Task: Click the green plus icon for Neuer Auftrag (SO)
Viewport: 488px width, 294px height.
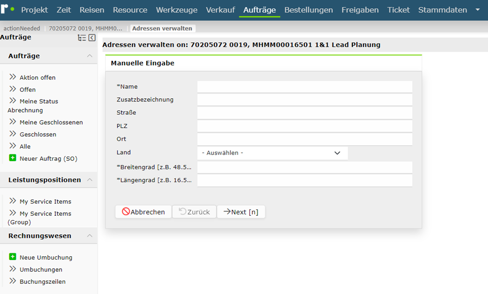Action: 13,158
